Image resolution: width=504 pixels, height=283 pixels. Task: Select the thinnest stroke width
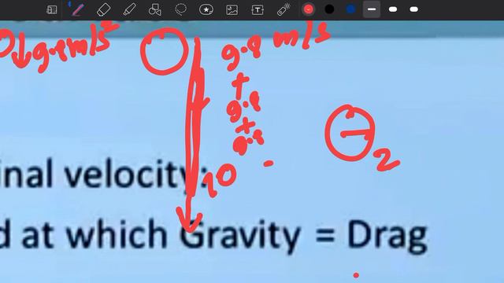click(x=372, y=9)
